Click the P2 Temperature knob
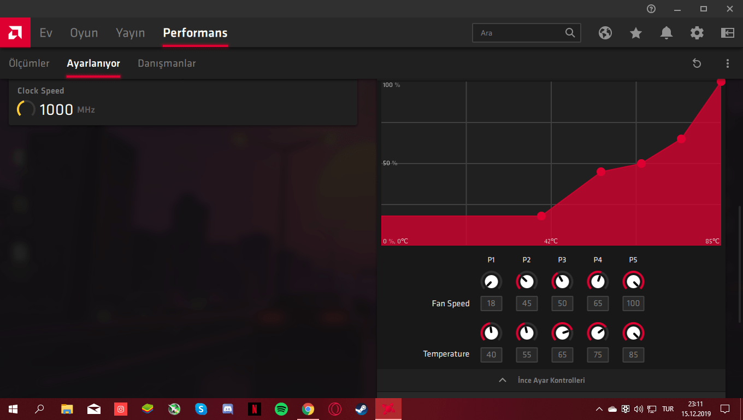The height and width of the screenshot is (420, 743). 527,332
